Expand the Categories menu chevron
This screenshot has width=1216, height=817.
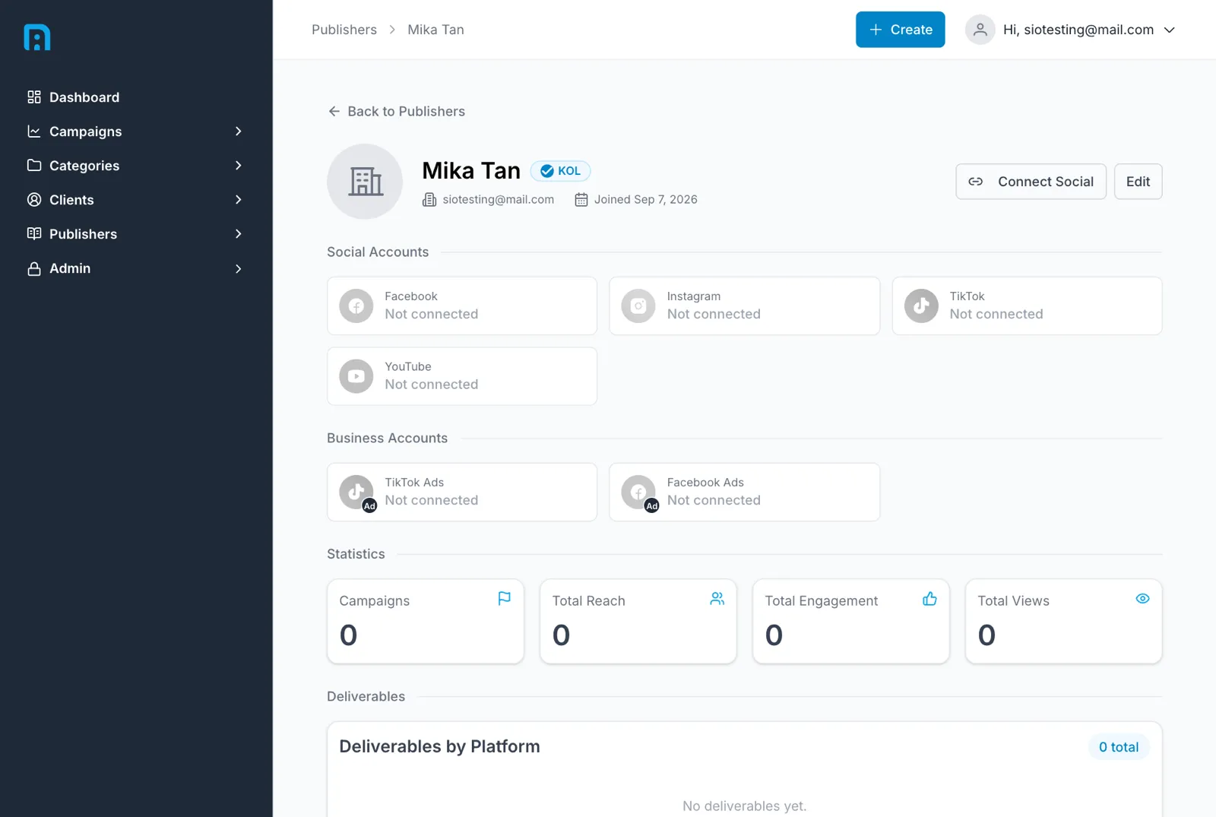(239, 166)
